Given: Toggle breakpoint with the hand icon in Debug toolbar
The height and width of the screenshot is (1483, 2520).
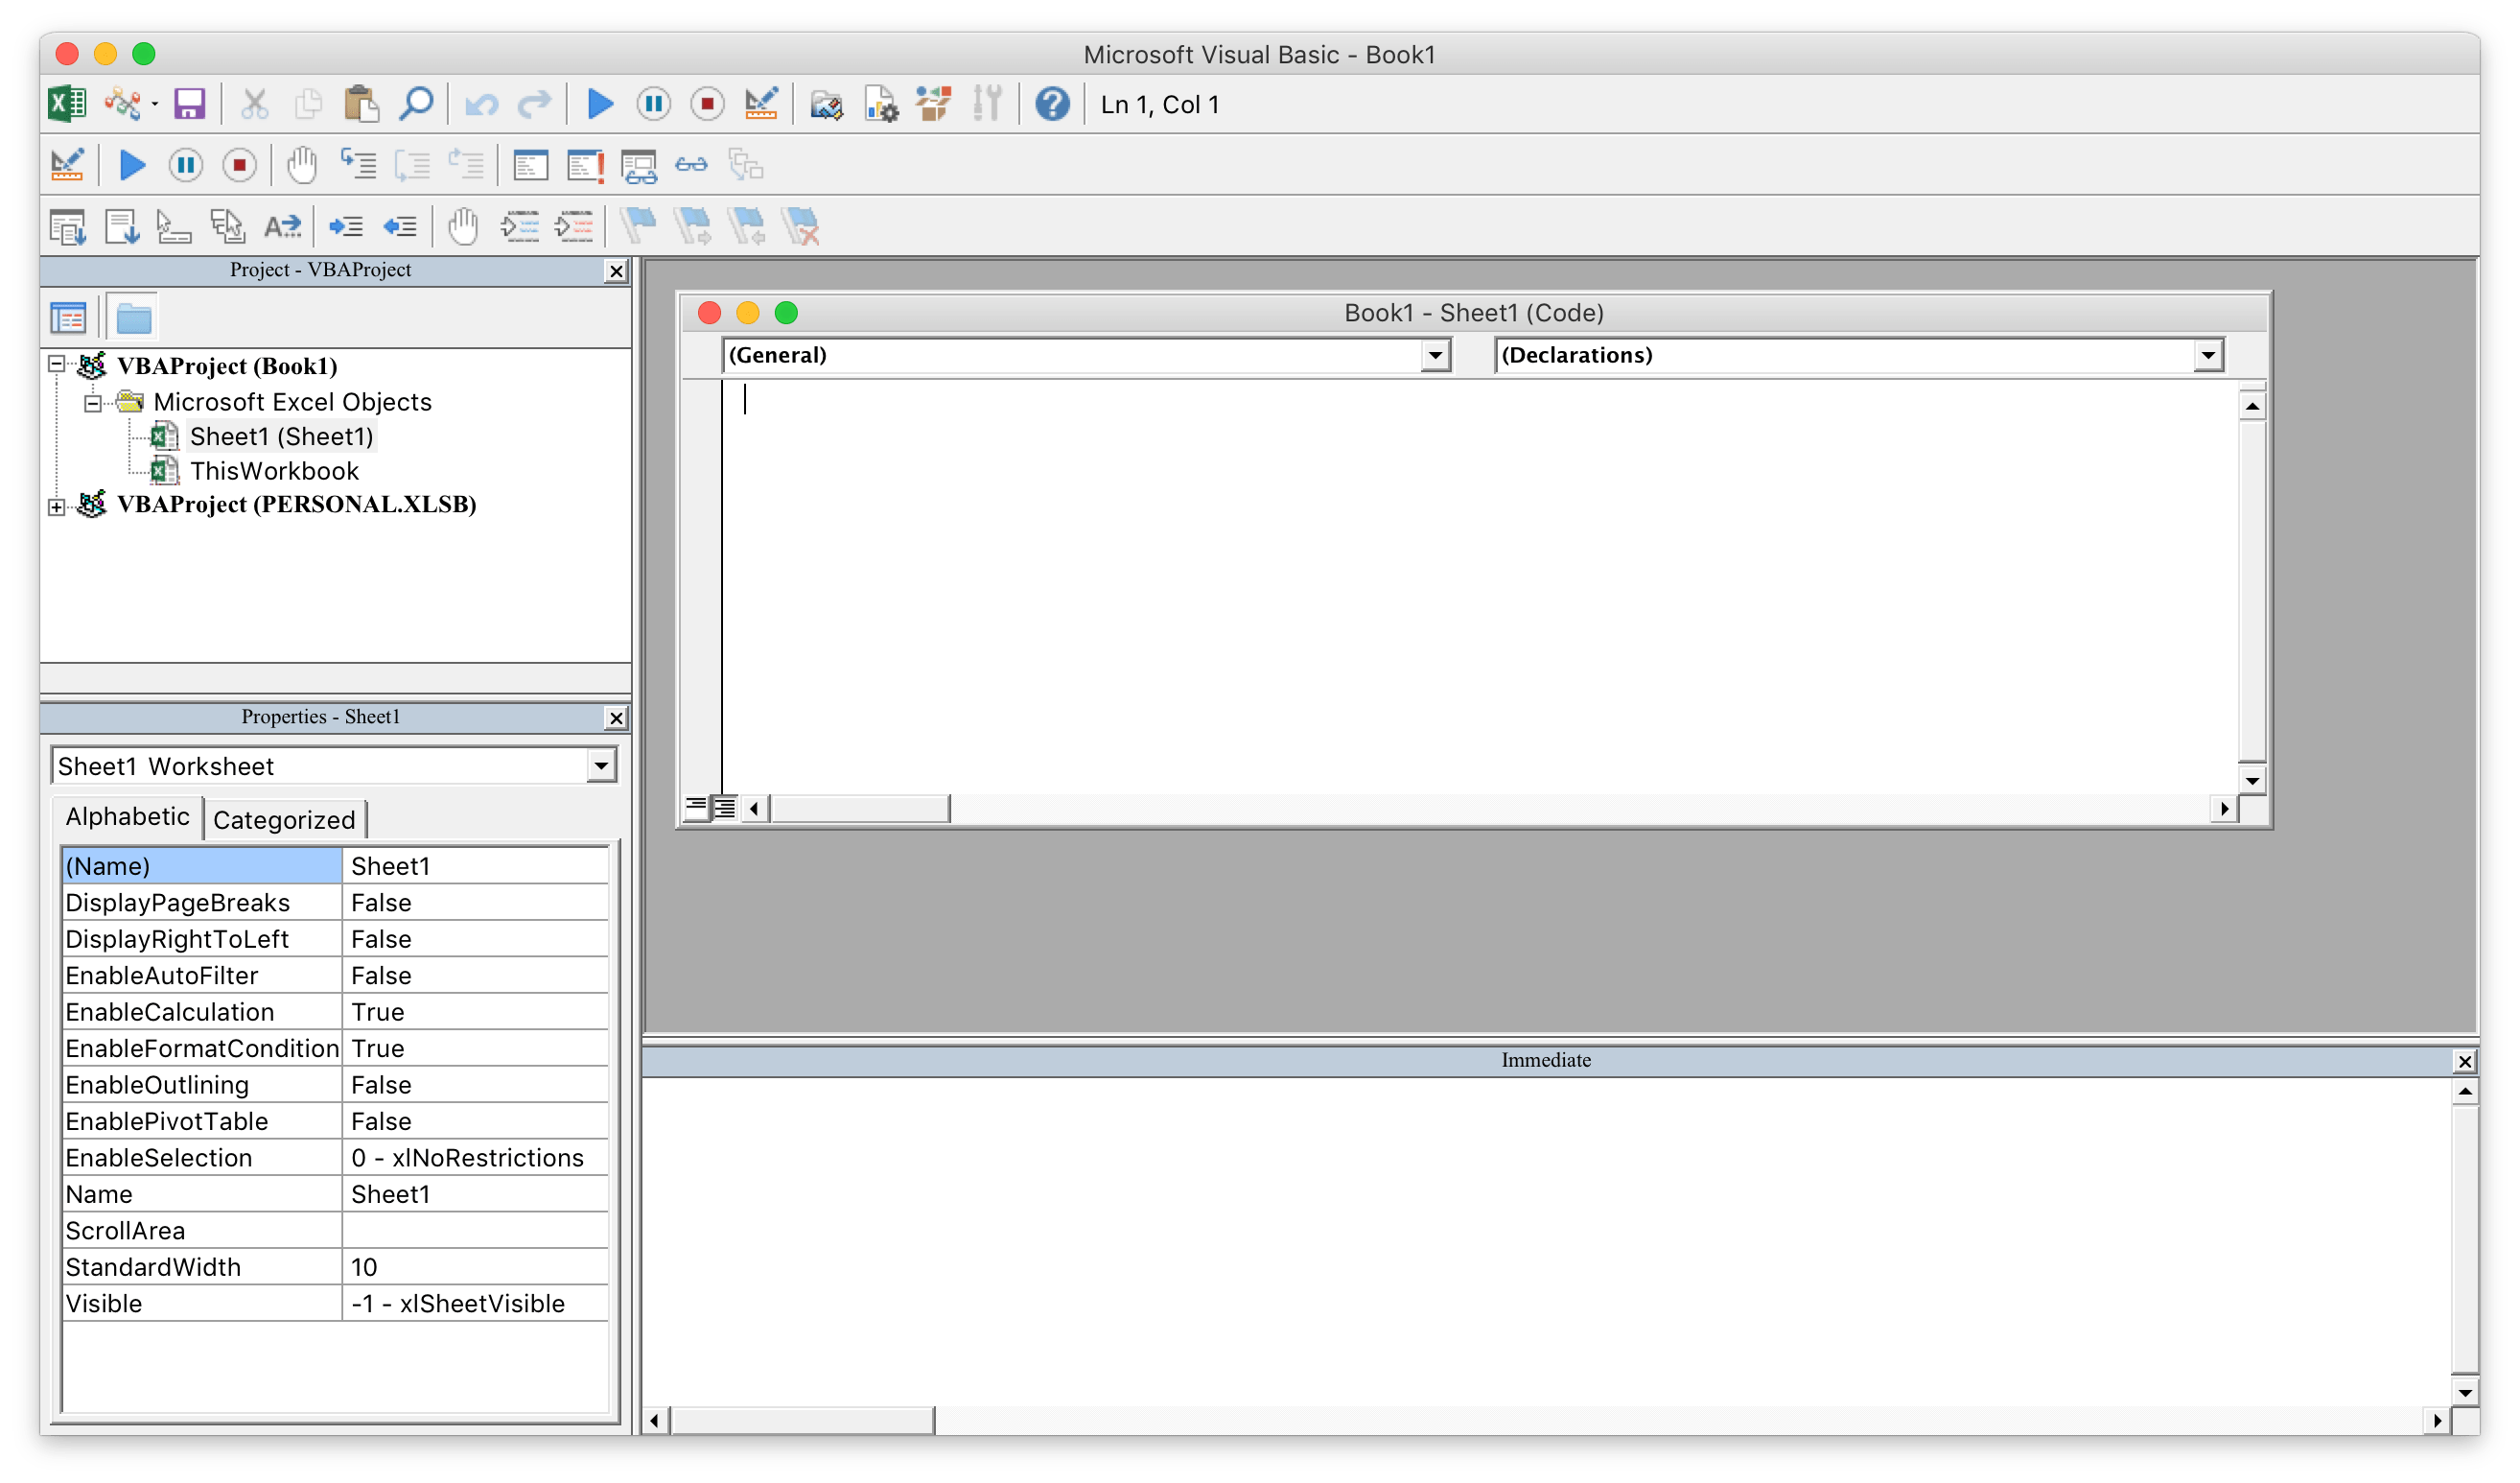Looking at the screenshot, I should tap(301, 165).
